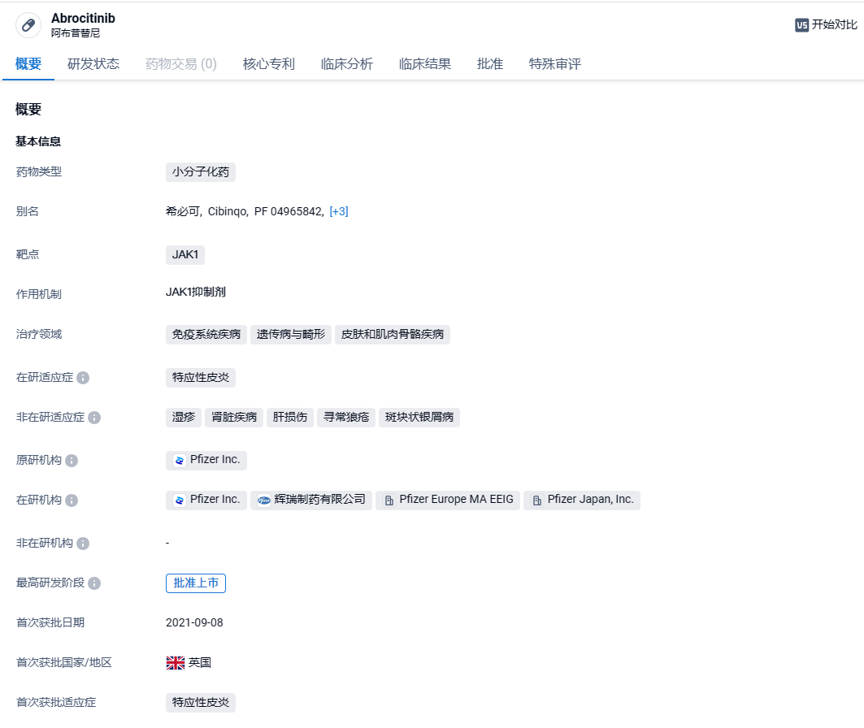
Task: Open info icon next to 原研机构
Action: pyautogui.click(x=72, y=461)
